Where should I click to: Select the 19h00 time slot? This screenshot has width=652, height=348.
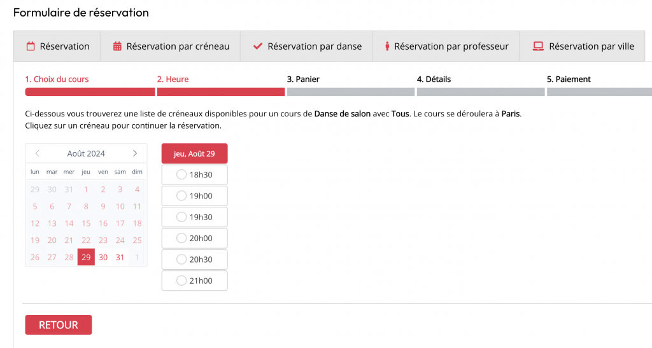click(x=181, y=196)
